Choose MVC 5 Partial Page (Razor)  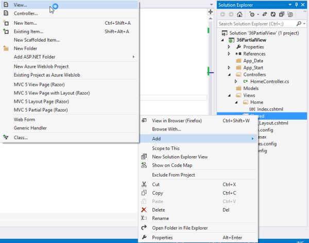tap(70, 110)
